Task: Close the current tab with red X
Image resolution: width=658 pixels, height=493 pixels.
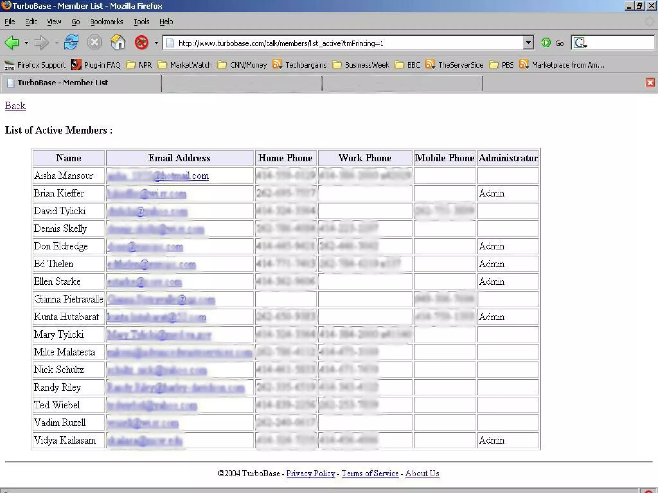Action: pyautogui.click(x=650, y=83)
